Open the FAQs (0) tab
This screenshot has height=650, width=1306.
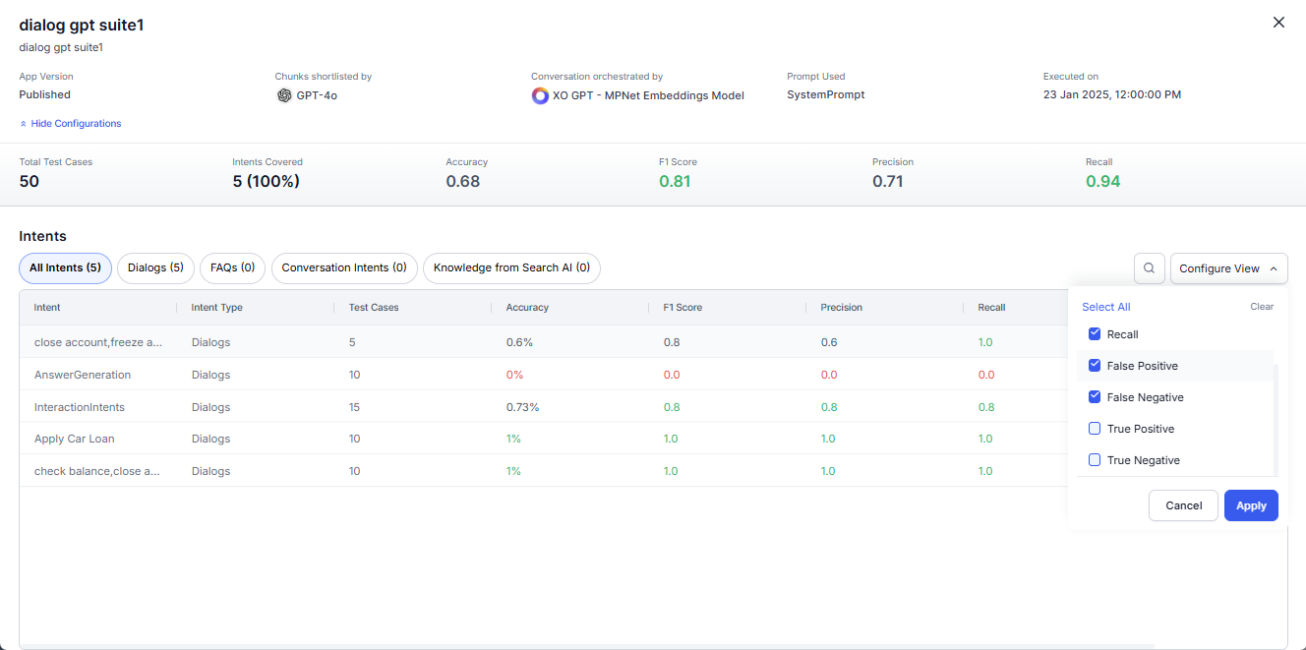pos(232,267)
